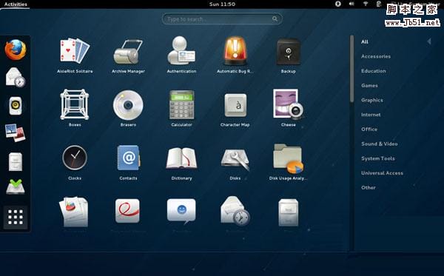Open Shotwell photos in the dash
The image size is (444, 276).
[x=16, y=132]
